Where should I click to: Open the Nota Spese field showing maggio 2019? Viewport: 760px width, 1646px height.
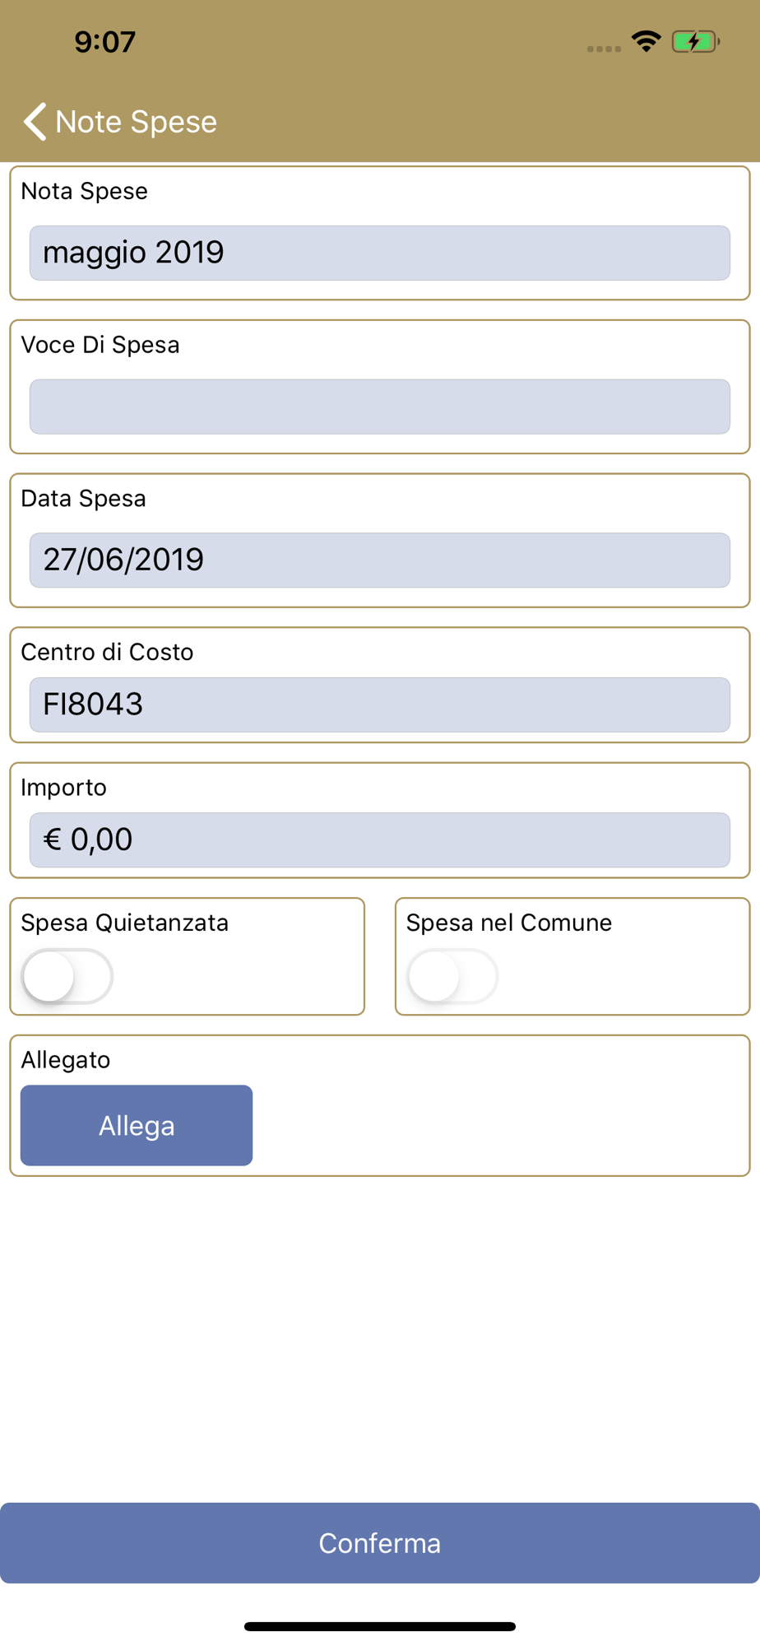point(380,253)
